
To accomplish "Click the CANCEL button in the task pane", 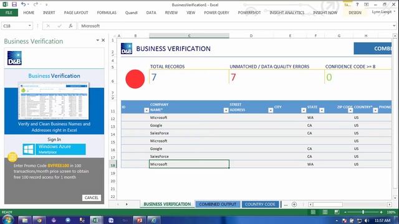I will 92,198.
